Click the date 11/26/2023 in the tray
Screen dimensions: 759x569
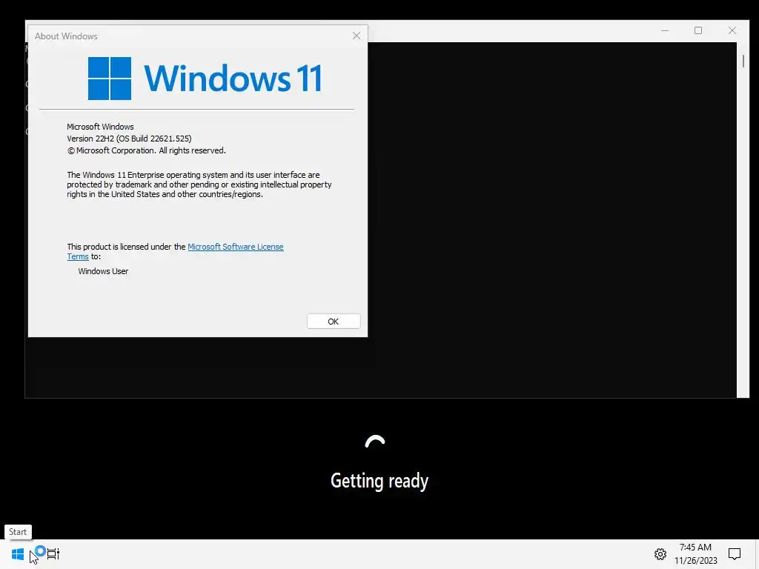point(695,561)
